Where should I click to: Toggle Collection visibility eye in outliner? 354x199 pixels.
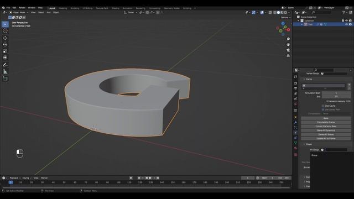pos(346,20)
